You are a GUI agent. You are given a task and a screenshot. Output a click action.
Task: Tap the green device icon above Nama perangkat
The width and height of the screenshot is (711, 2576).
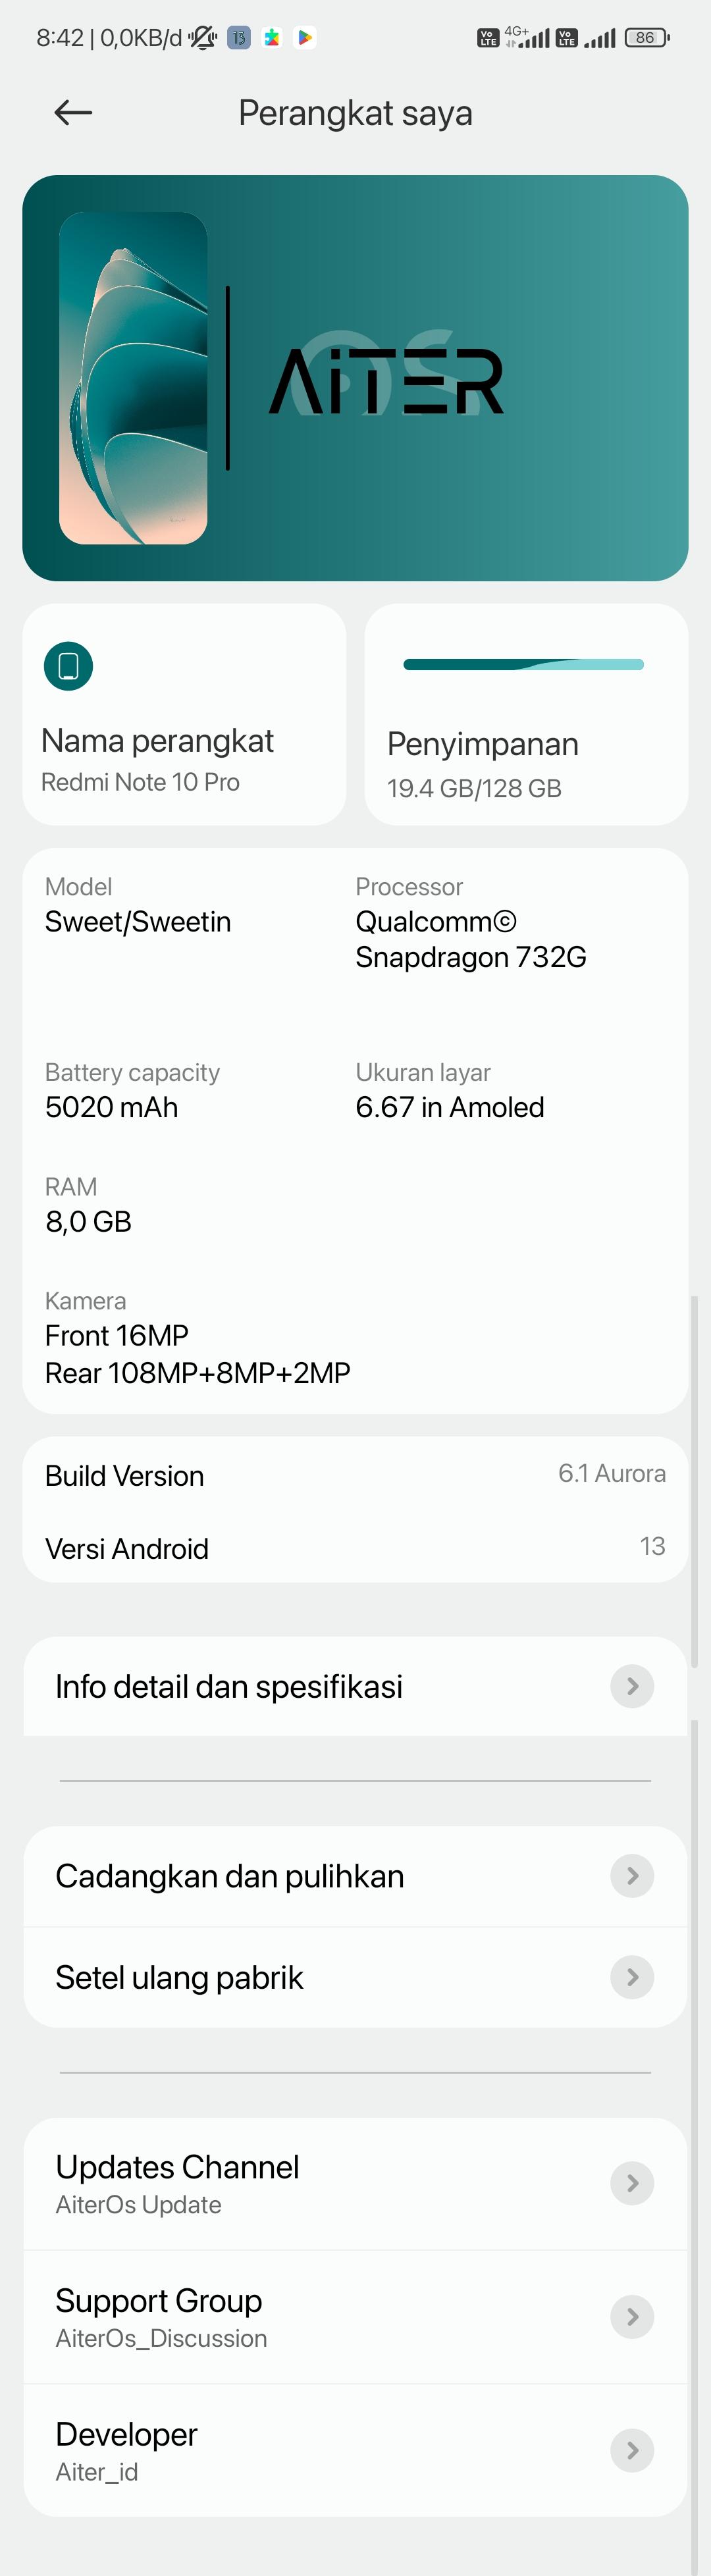point(68,666)
